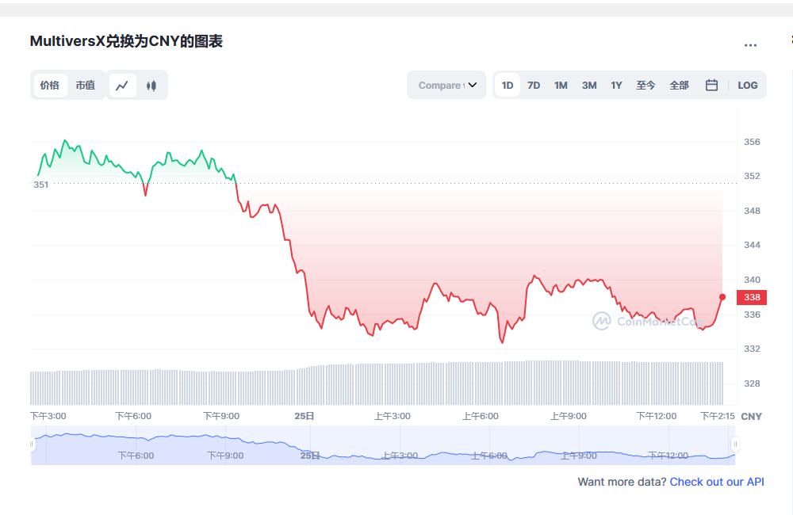793x515 pixels.
Task: Select the 3M time range
Action: click(589, 85)
